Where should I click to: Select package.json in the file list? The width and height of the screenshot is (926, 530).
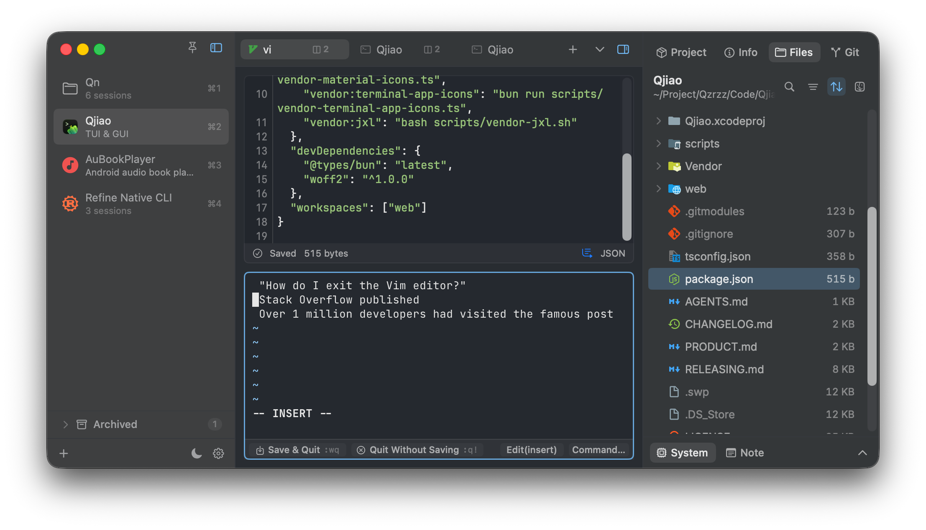point(754,279)
